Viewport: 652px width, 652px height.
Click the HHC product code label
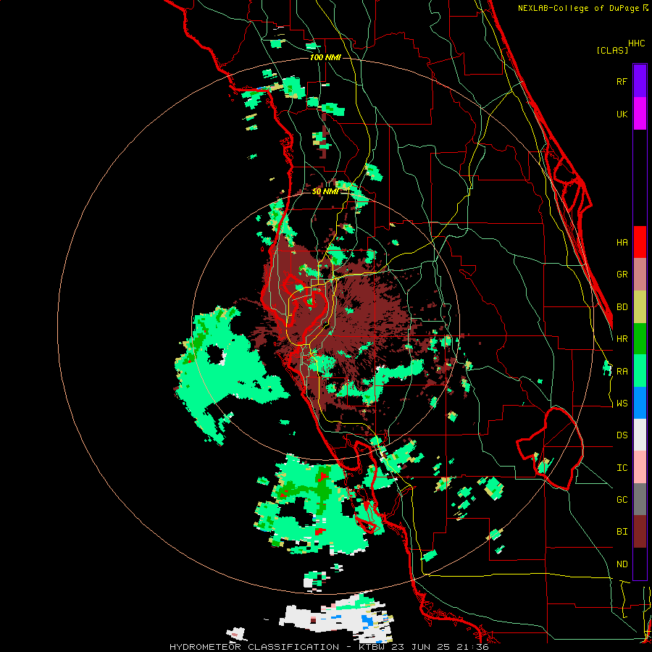click(636, 43)
